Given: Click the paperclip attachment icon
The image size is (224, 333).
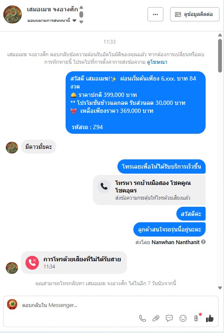Looking at the screenshot, I should click(156, 318).
